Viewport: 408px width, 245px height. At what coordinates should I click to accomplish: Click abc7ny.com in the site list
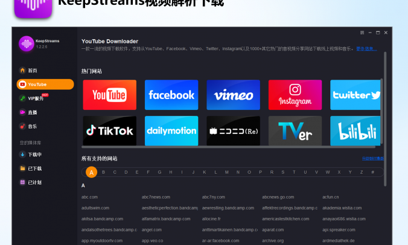[x=214, y=197]
